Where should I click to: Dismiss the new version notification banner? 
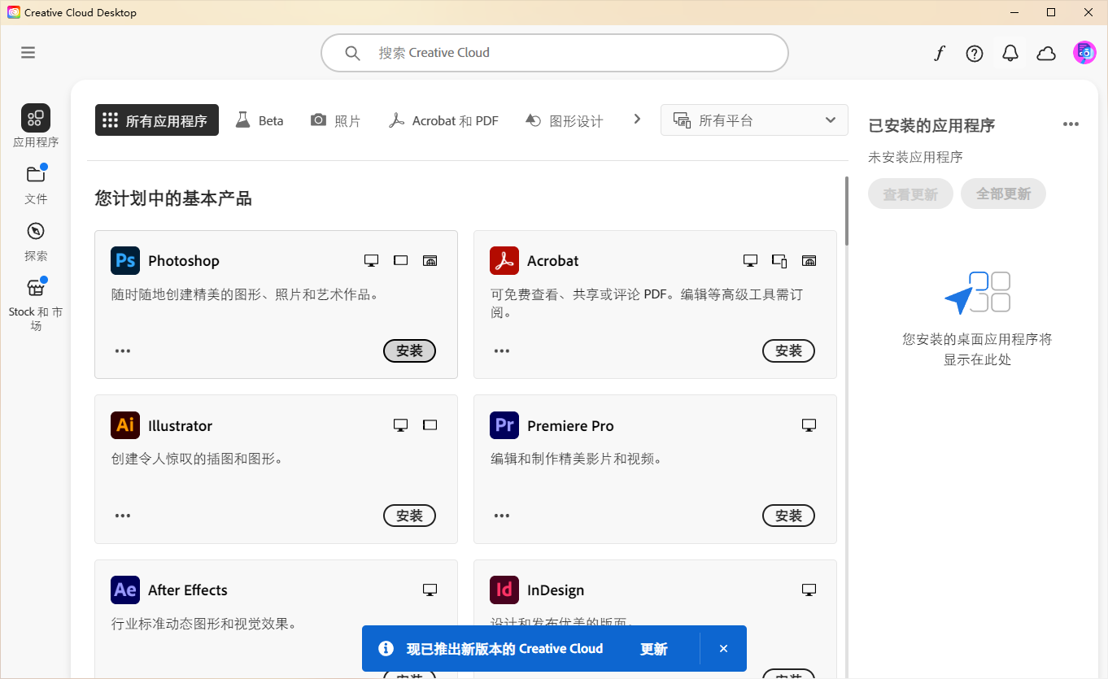723,649
